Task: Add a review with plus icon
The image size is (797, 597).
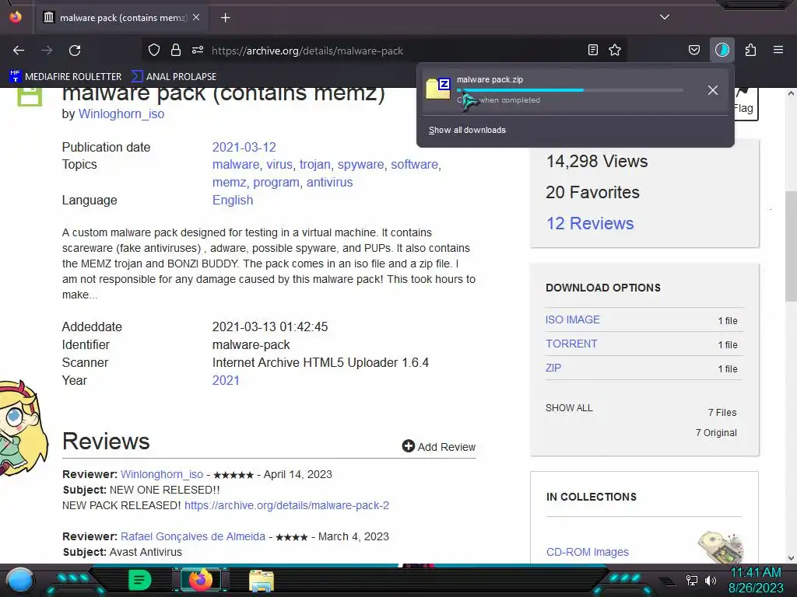Action: [439, 446]
